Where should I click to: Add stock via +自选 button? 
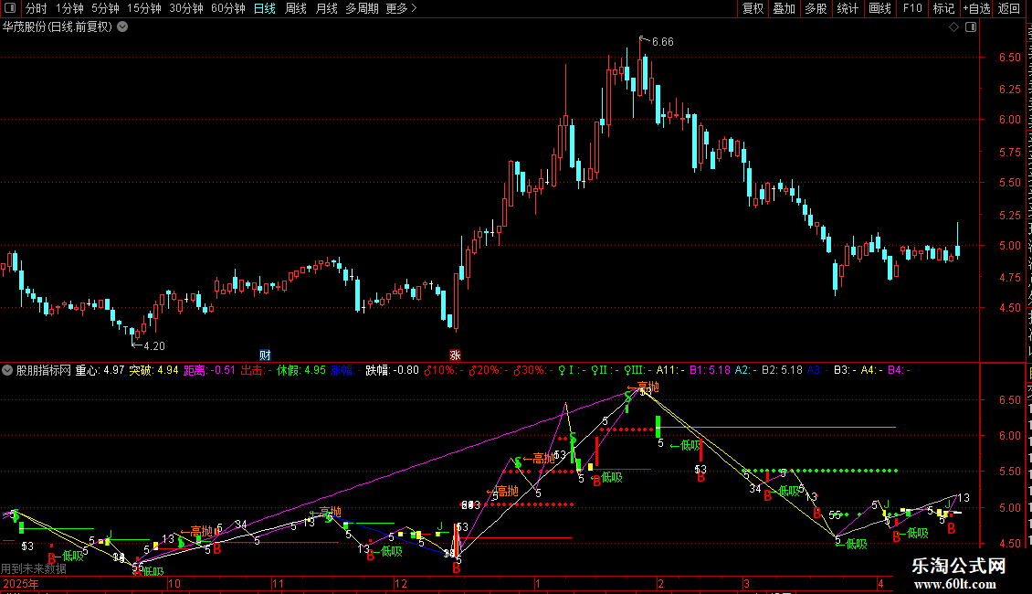(x=976, y=8)
